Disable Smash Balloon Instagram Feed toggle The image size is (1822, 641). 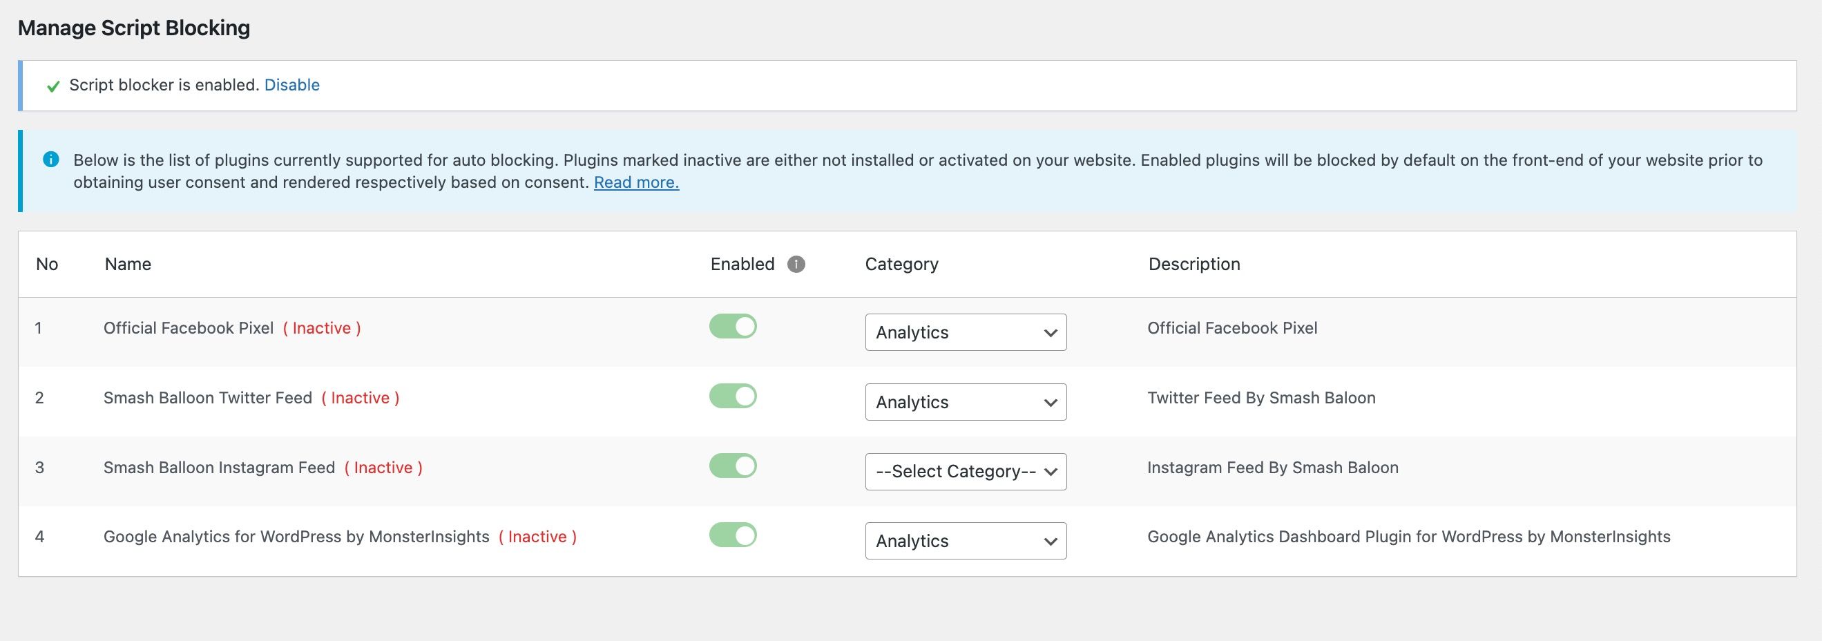pos(733,466)
